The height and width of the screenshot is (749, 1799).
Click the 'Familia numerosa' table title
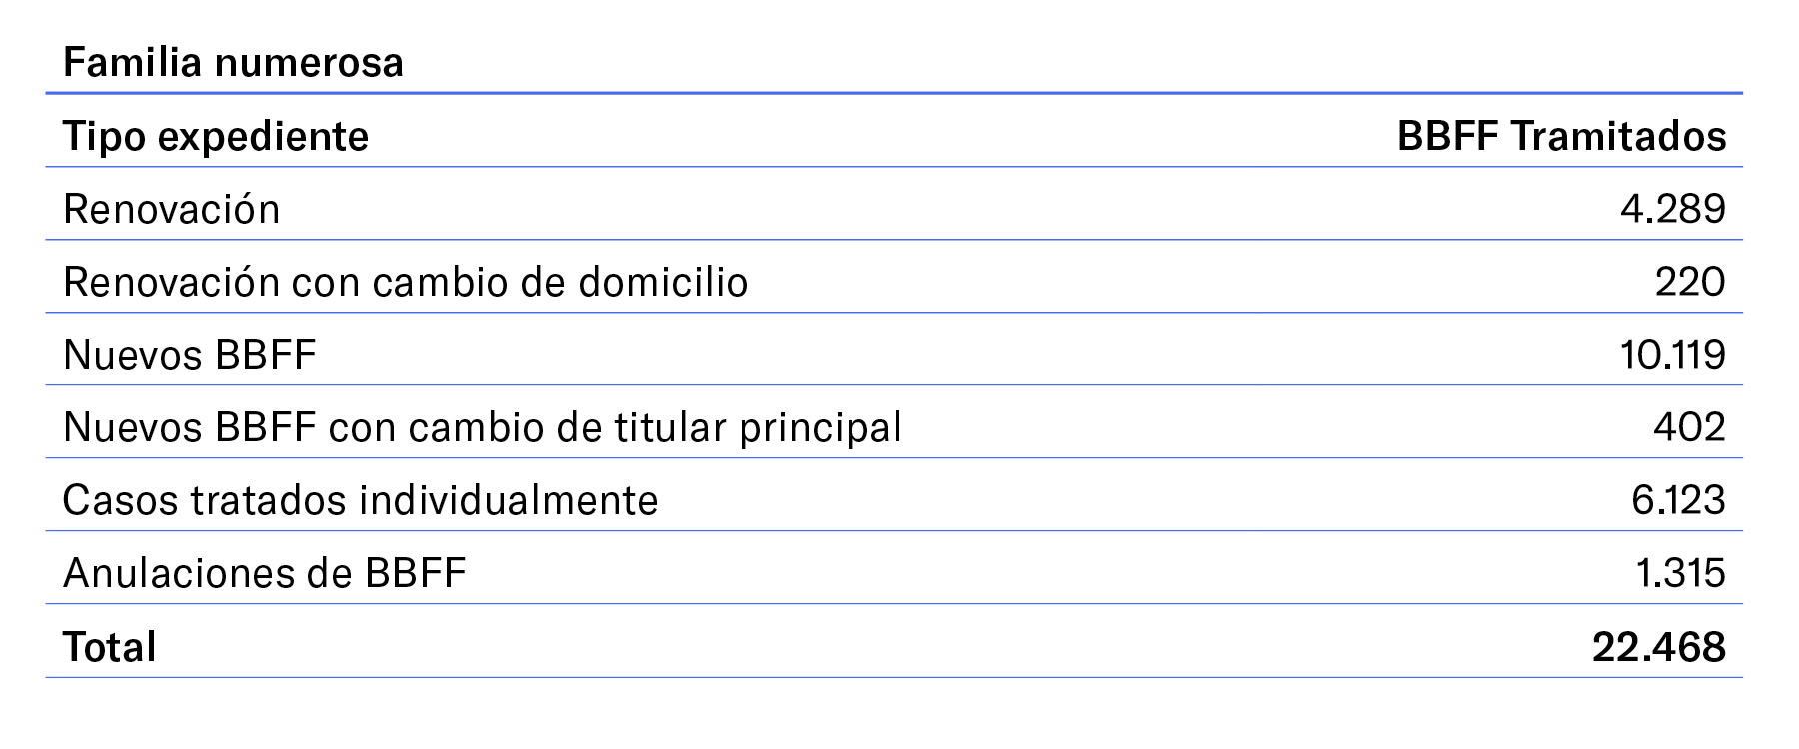(233, 63)
